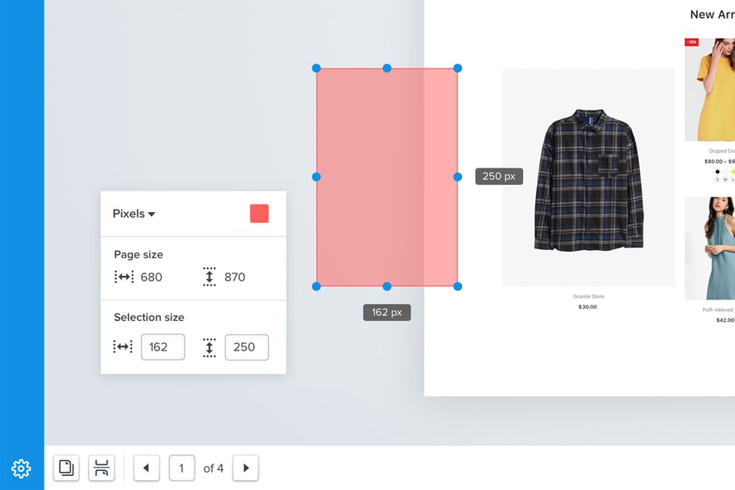Click the right-middle handle of the red selection
Image resolution: width=735 pixels, height=490 pixels.
458,177
